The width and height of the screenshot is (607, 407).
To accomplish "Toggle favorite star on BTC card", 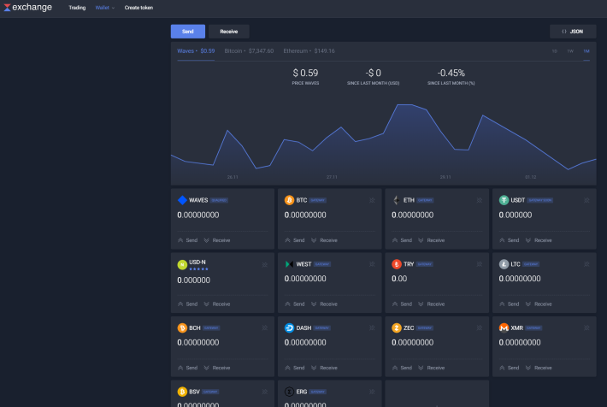I will pos(372,200).
